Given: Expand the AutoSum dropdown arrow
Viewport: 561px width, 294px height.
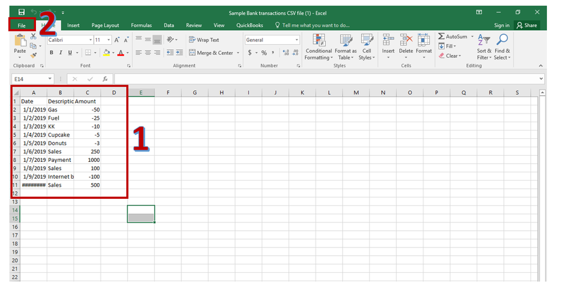Looking at the screenshot, I should pos(472,36).
